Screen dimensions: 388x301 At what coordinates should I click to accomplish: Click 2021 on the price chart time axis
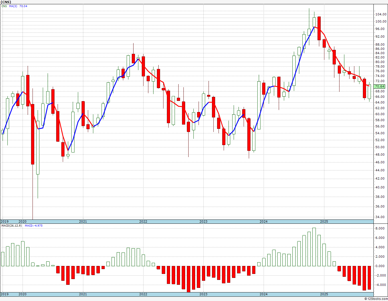(x=83, y=221)
